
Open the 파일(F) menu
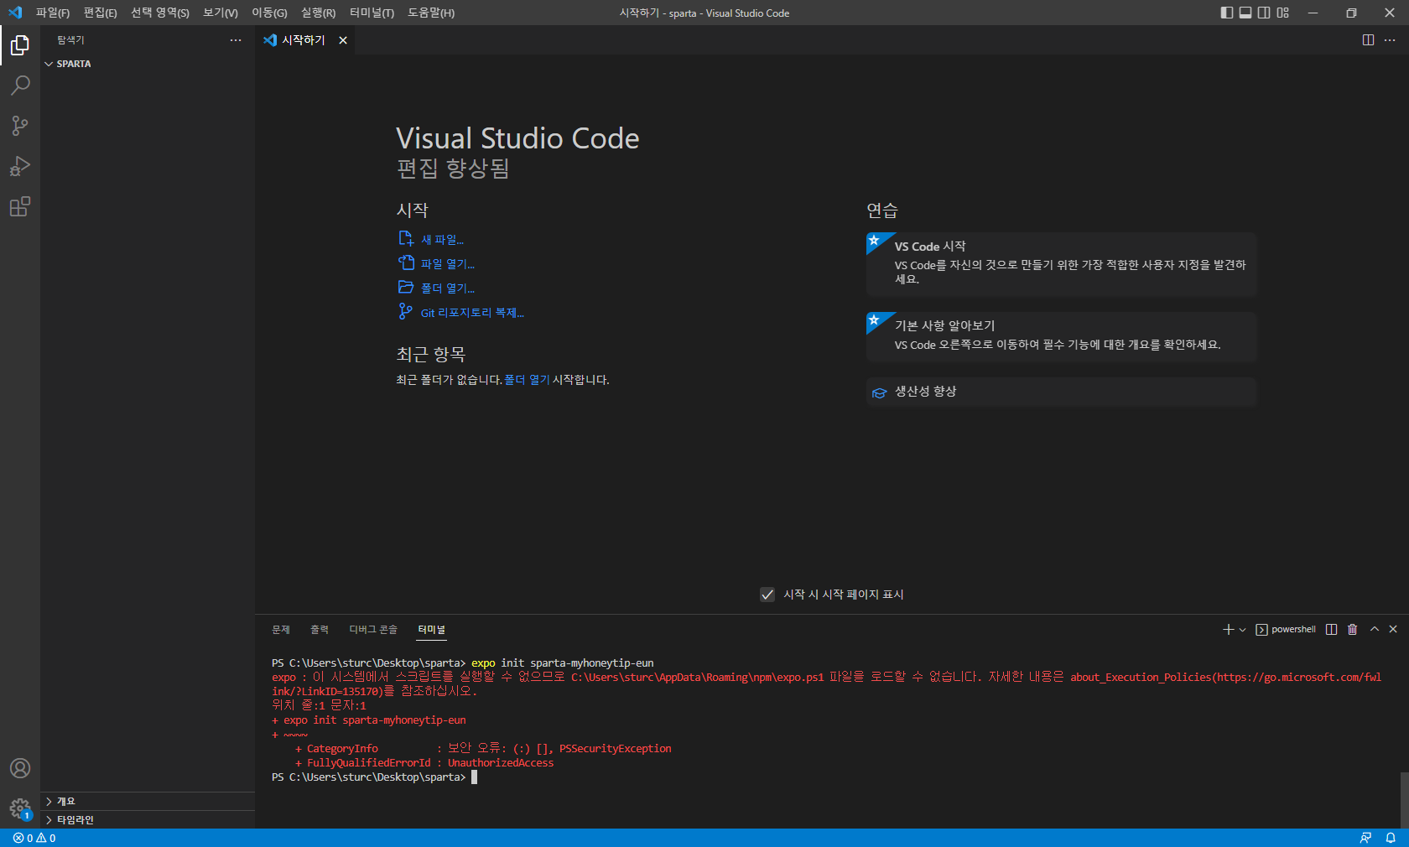pyautogui.click(x=53, y=13)
